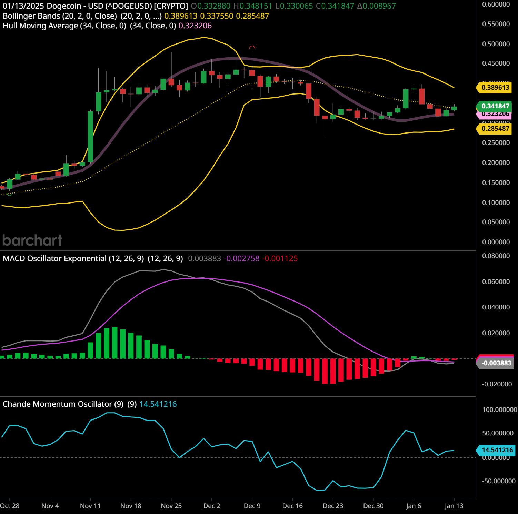Click the gray -0.003883 value in MACD header
Screen dimensions: 518x514
coord(203,258)
